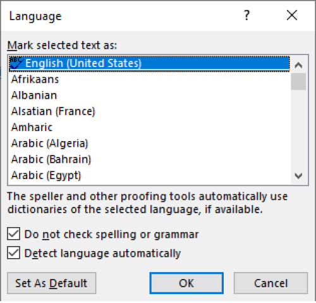Select Arabic (Algeria) entry
316x303 pixels.
pos(49,144)
